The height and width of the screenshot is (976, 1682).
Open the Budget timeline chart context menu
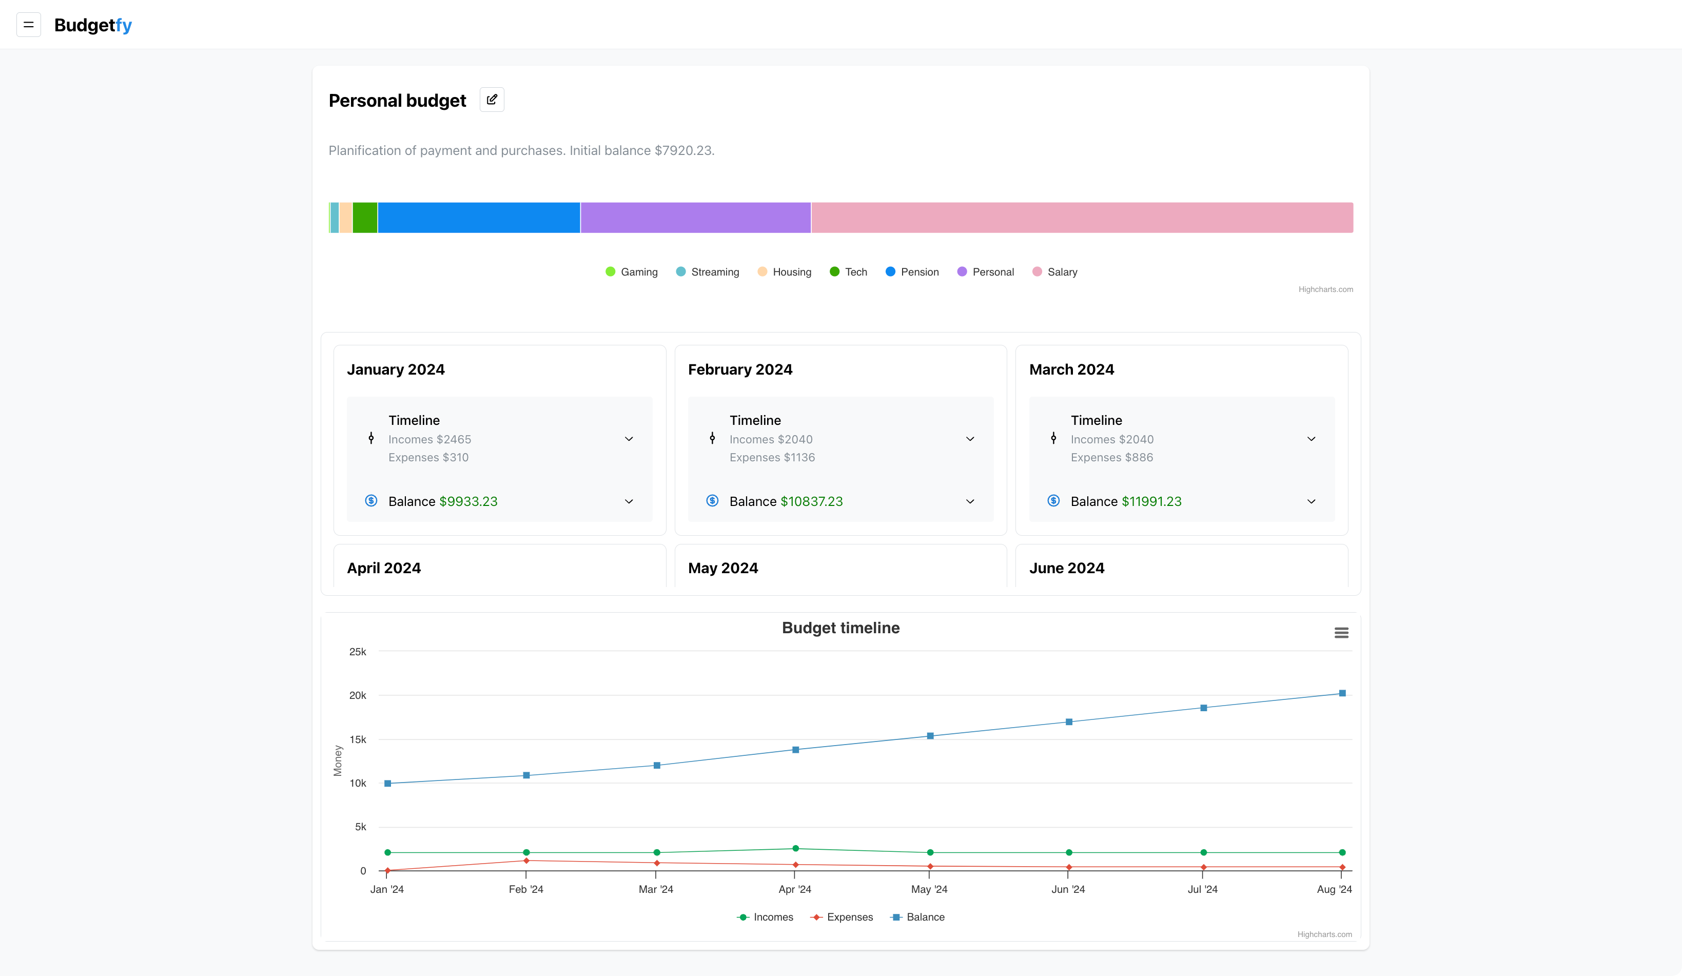(1341, 632)
